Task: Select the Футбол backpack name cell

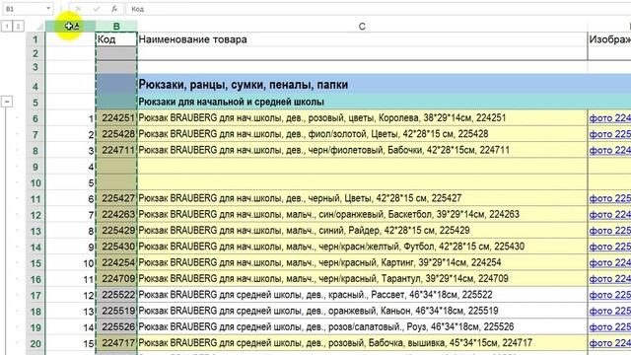Action: (362, 247)
